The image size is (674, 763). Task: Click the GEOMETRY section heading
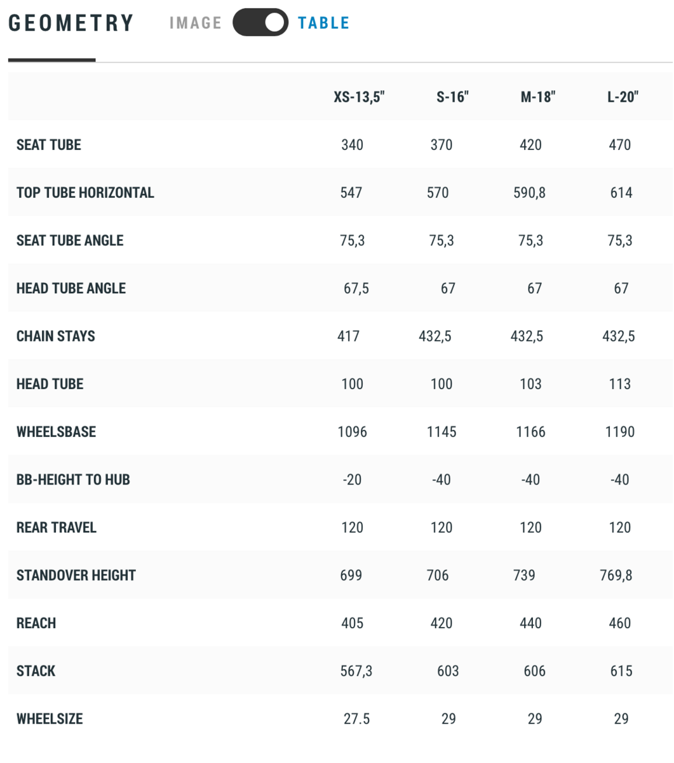(x=71, y=23)
